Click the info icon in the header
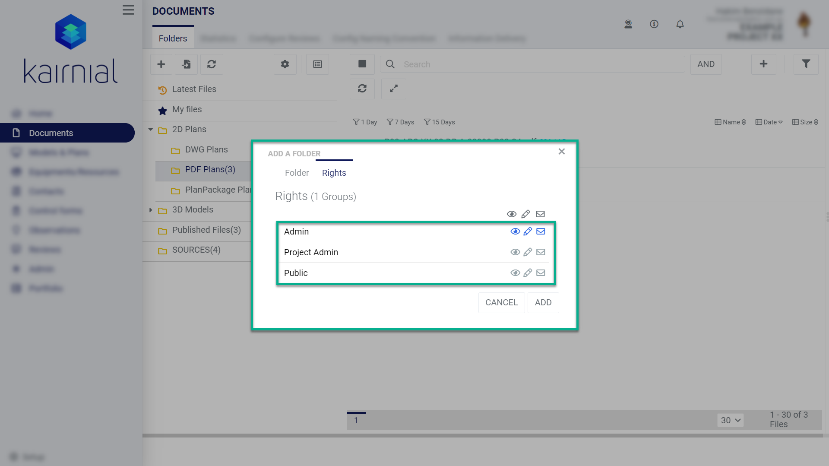This screenshot has width=829, height=466. [654, 24]
